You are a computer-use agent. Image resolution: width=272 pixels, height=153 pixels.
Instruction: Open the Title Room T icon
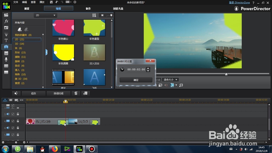point(6,41)
